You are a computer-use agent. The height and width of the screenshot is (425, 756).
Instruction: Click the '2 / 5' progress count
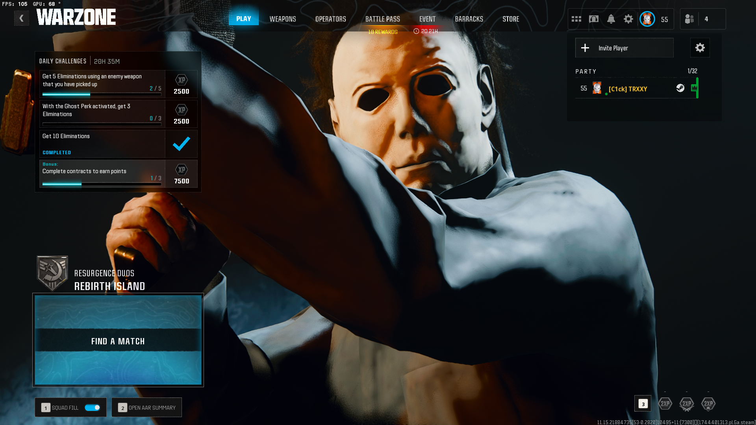pyautogui.click(x=156, y=89)
